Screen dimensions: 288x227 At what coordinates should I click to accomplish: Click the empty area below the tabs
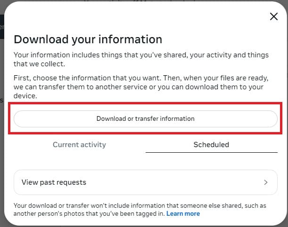pos(146,161)
